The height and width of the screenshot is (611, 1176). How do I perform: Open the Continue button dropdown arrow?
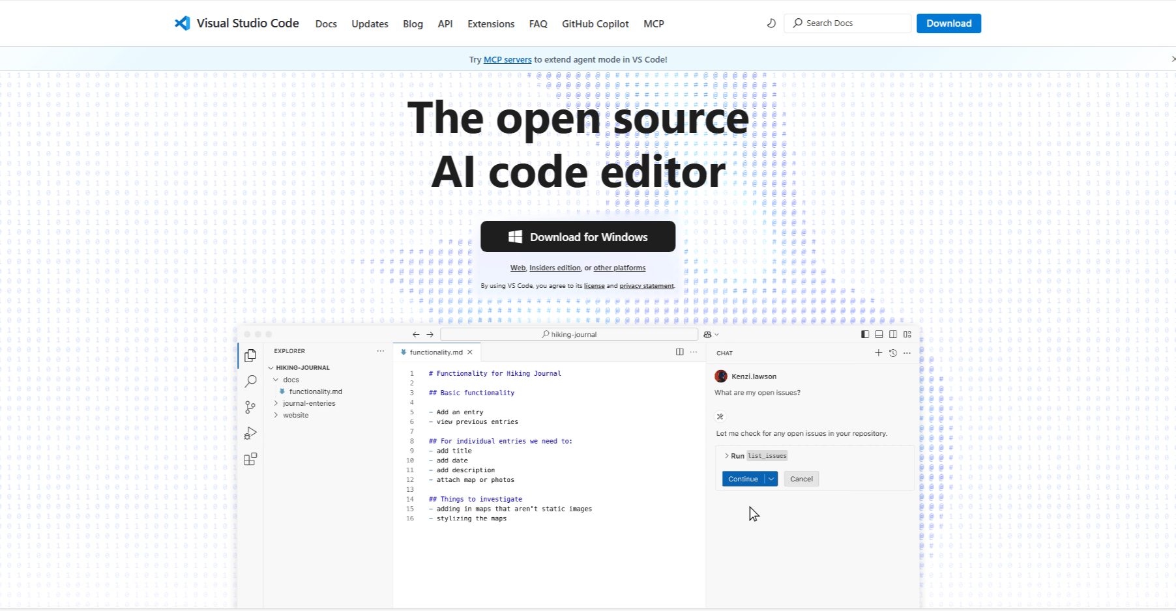tap(771, 479)
